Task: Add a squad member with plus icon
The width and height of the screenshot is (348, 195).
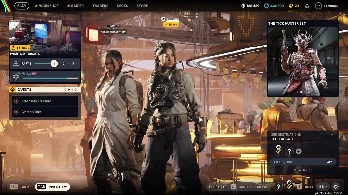Action: [x=299, y=151]
